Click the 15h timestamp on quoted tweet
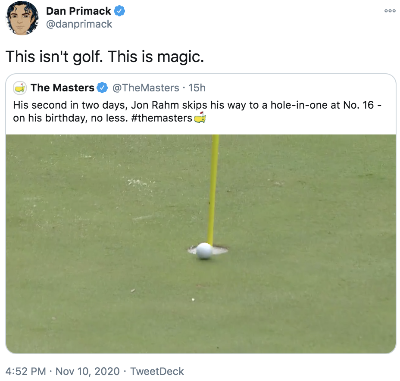The height and width of the screenshot is (381, 400). (197, 88)
